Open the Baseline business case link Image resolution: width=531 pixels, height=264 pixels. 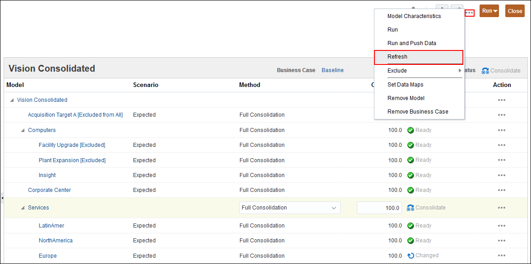coord(332,70)
